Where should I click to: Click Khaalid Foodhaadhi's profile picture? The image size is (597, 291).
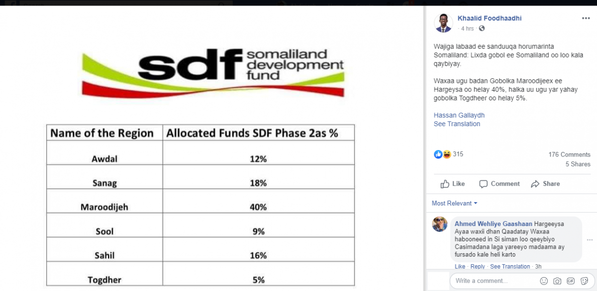tap(443, 23)
